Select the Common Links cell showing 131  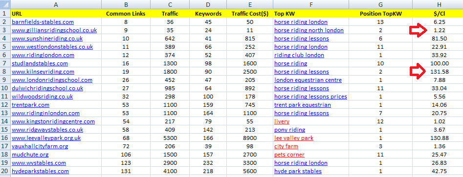click(126, 171)
